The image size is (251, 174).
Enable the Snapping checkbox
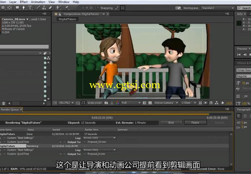pos(98,8)
